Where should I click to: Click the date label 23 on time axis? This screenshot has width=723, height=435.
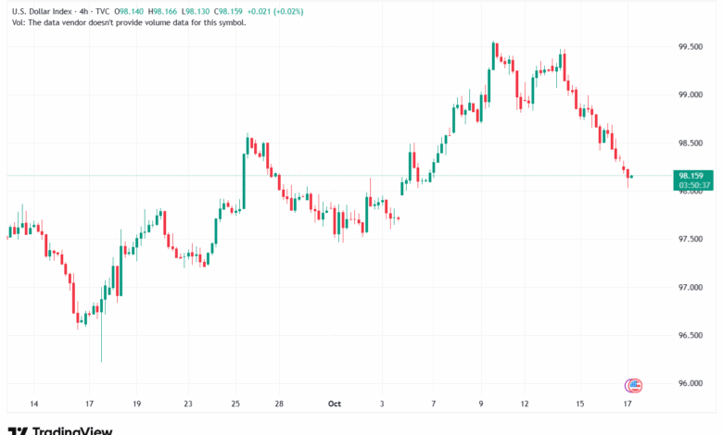187,404
